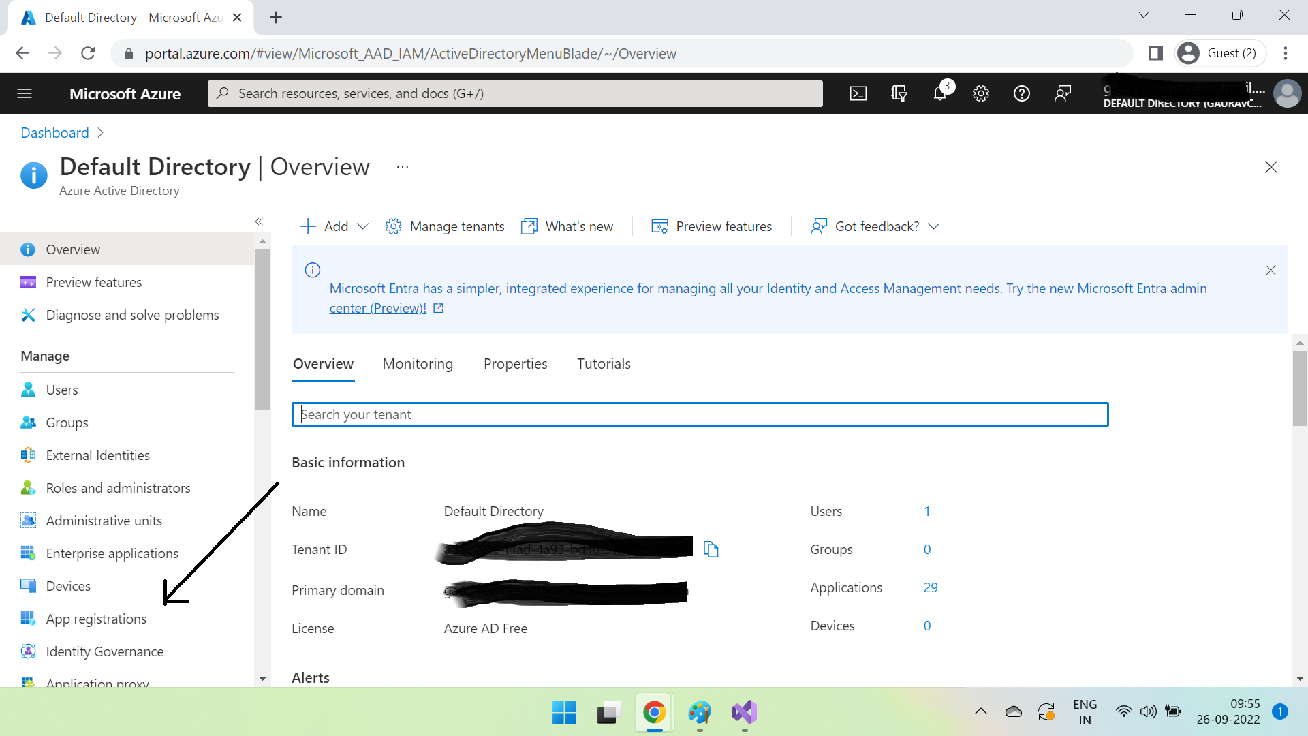Open Preview features section
1308x736 pixels.
click(93, 281)
